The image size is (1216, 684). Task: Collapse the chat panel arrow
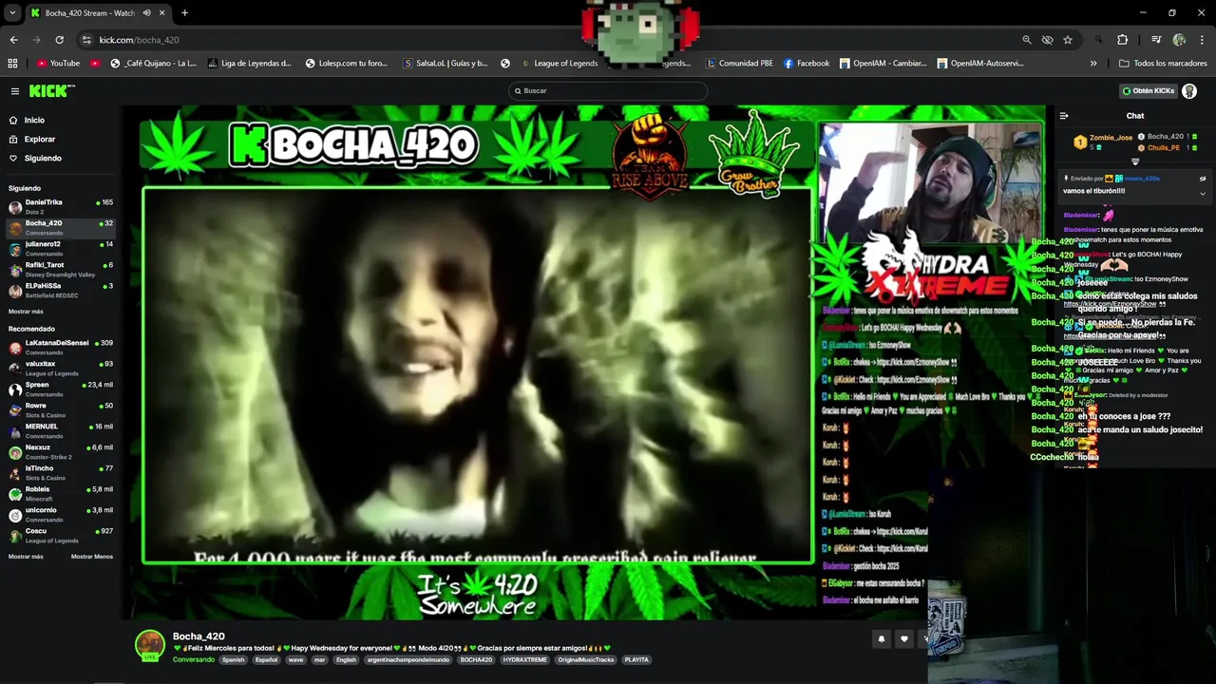coord(1064,116)
